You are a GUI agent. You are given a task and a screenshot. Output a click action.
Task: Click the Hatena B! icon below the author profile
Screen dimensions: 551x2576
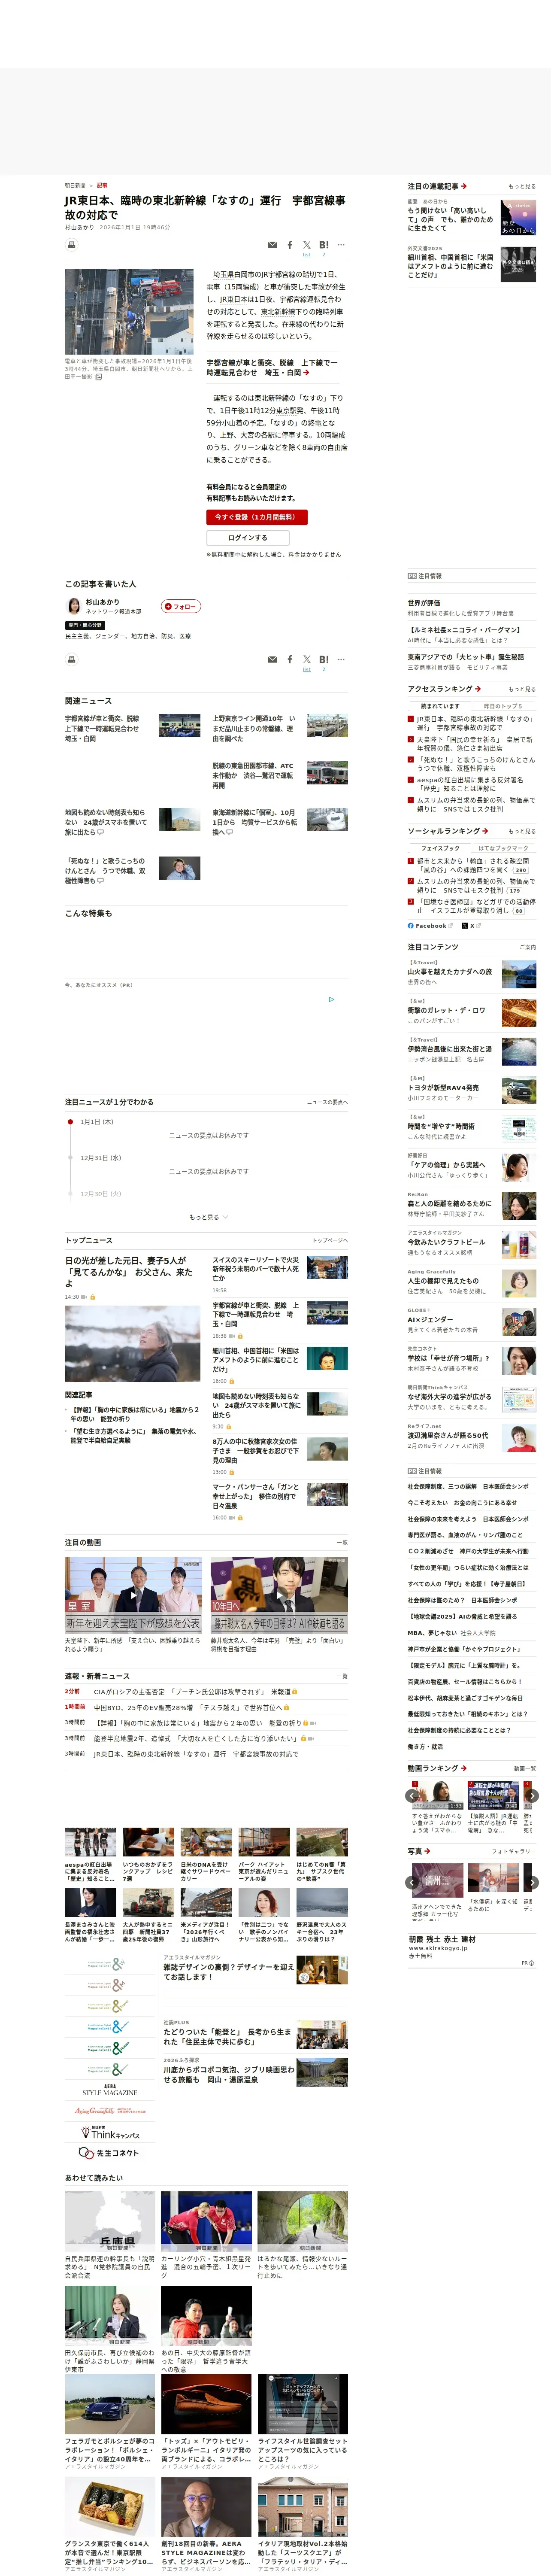(324, 660)
